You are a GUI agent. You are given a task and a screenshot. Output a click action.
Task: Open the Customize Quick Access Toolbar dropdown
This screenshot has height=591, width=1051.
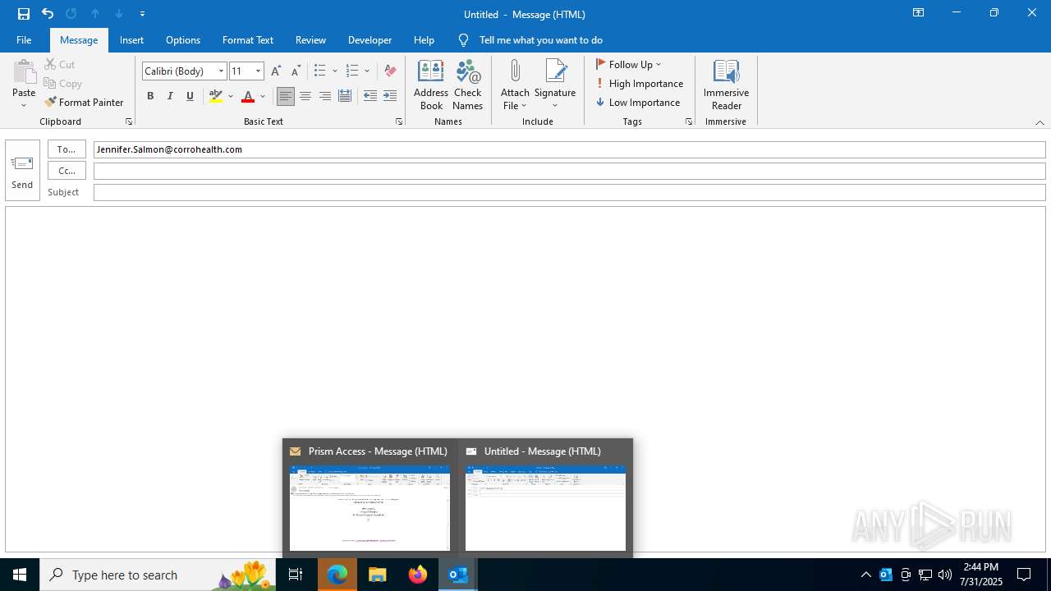click(143, 14)
